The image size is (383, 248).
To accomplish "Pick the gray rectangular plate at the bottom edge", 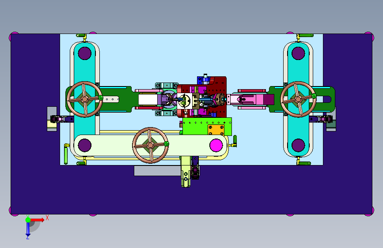I will (157, 171).
